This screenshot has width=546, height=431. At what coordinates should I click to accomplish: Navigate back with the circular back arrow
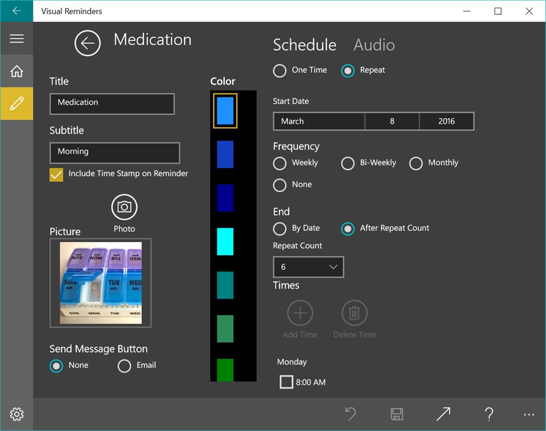pos(88,43)
